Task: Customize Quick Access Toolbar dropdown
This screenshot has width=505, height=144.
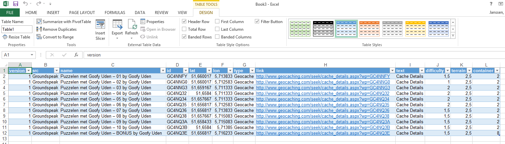Action: pos(50,4)
